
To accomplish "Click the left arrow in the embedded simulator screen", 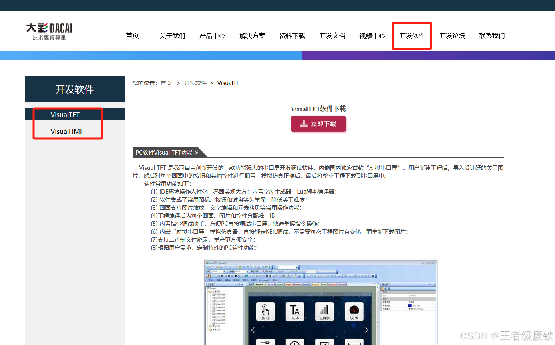I will click(x=253, y=330).
